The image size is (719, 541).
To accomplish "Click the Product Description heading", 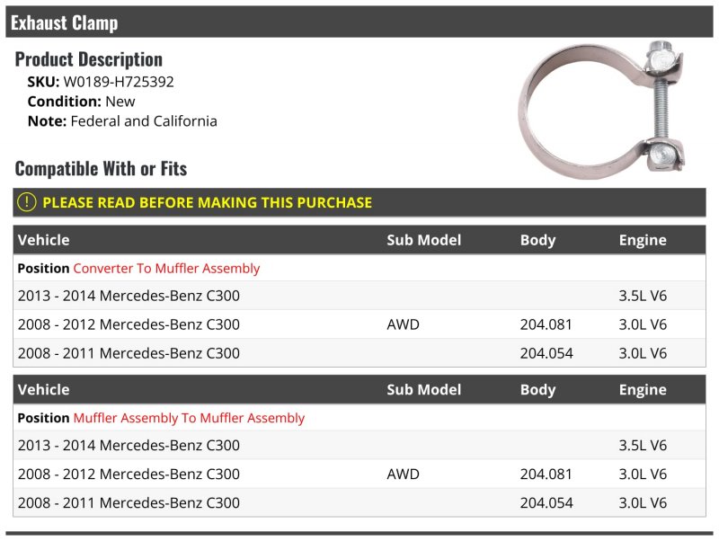I will coord(88,59).
